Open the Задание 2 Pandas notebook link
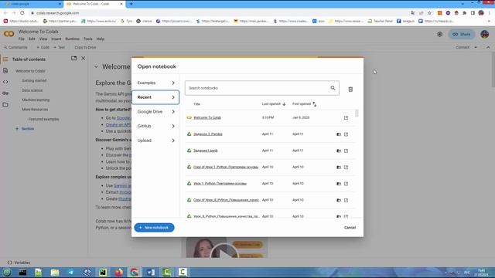495x278 pixels. pyautogui.click(x=208, y=134)
